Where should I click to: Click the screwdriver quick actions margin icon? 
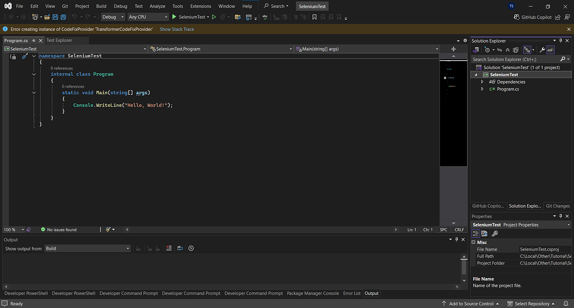(x=25, y=56)
